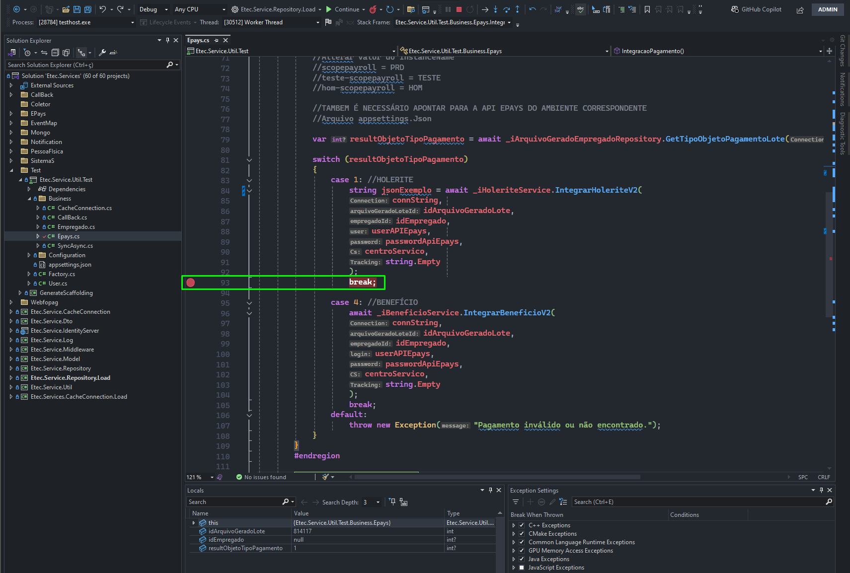Click the Collapse All icon in Solution Explorer

tap(55, 53)
